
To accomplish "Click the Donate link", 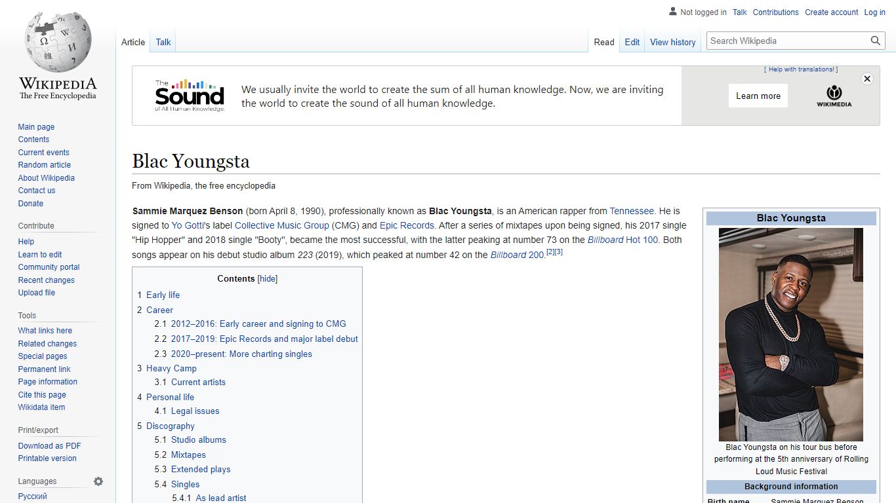I will [31, 204].
